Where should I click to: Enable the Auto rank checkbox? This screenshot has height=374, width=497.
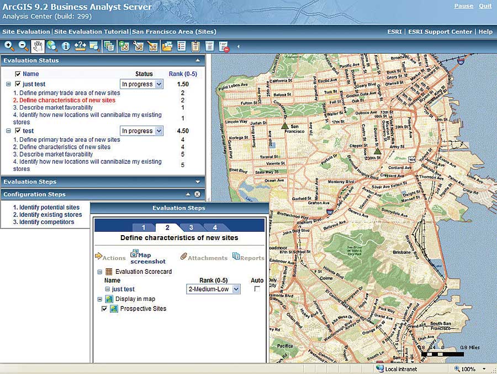(257, 289)
